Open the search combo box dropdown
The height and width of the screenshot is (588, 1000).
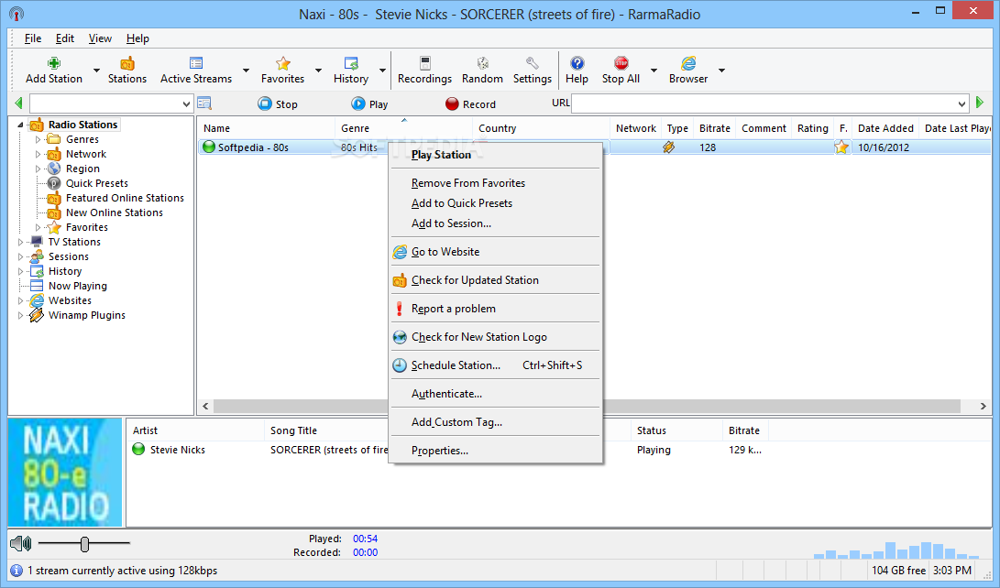(x=185, y=103)
